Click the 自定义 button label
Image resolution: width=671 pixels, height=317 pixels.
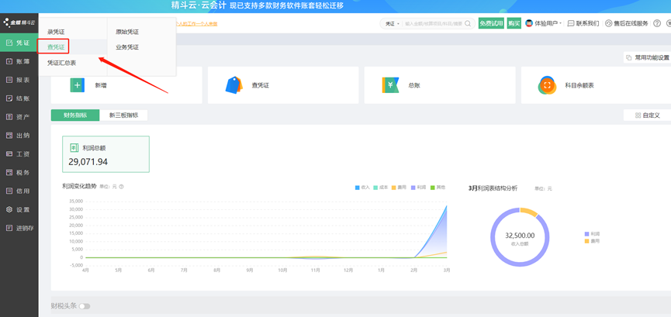(x=651, y=115)
